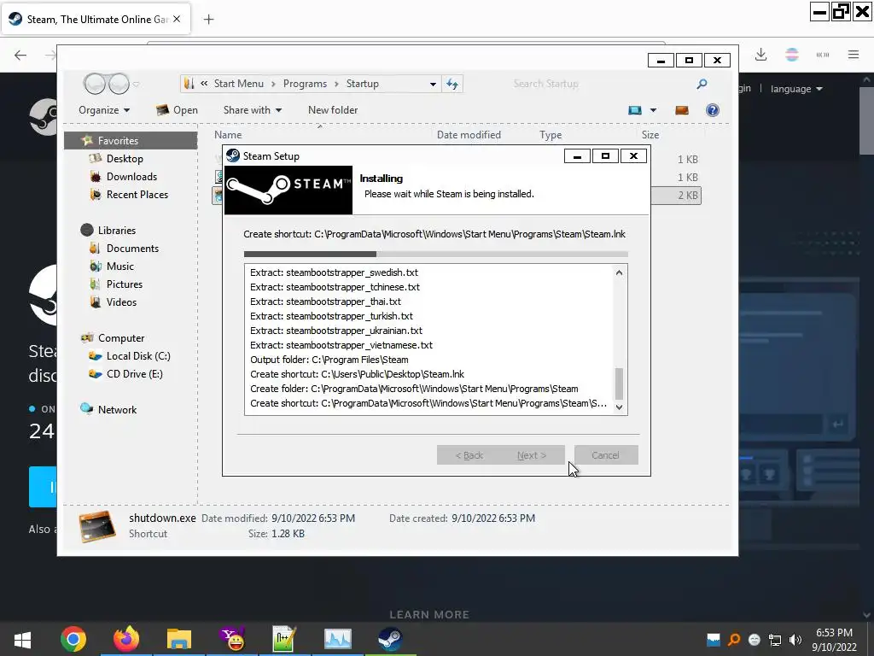Select Start Menu in the breadcrumb
The width and height of the screenshot is (874, 656).
pos(239,84)
